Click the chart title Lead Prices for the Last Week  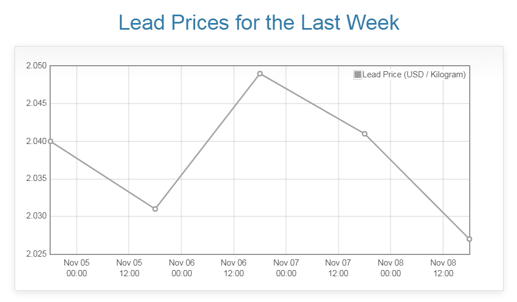coord(258,23)
